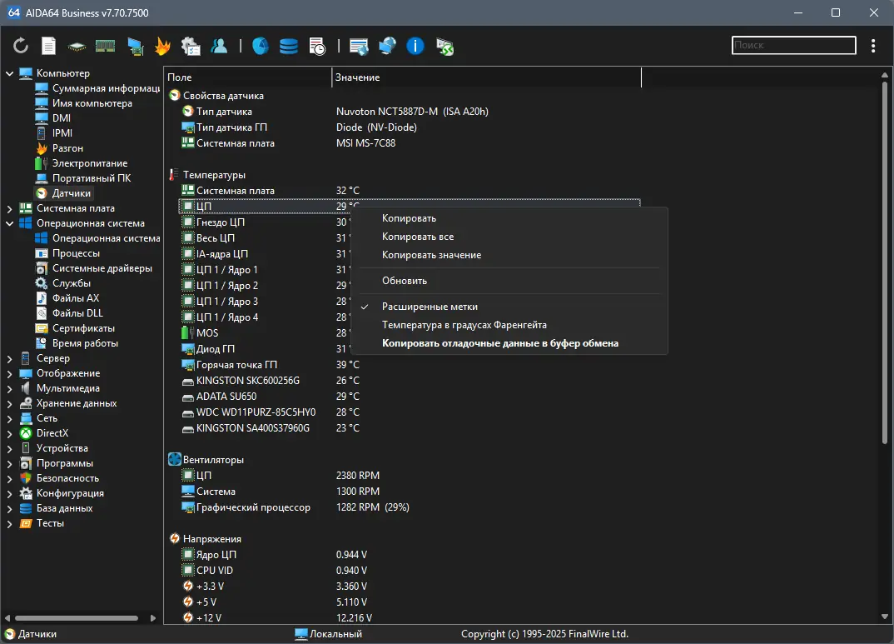Viewport: 894px width, 644px height.
Task: Select Обновить in the context menu
Action: point(405,281)
